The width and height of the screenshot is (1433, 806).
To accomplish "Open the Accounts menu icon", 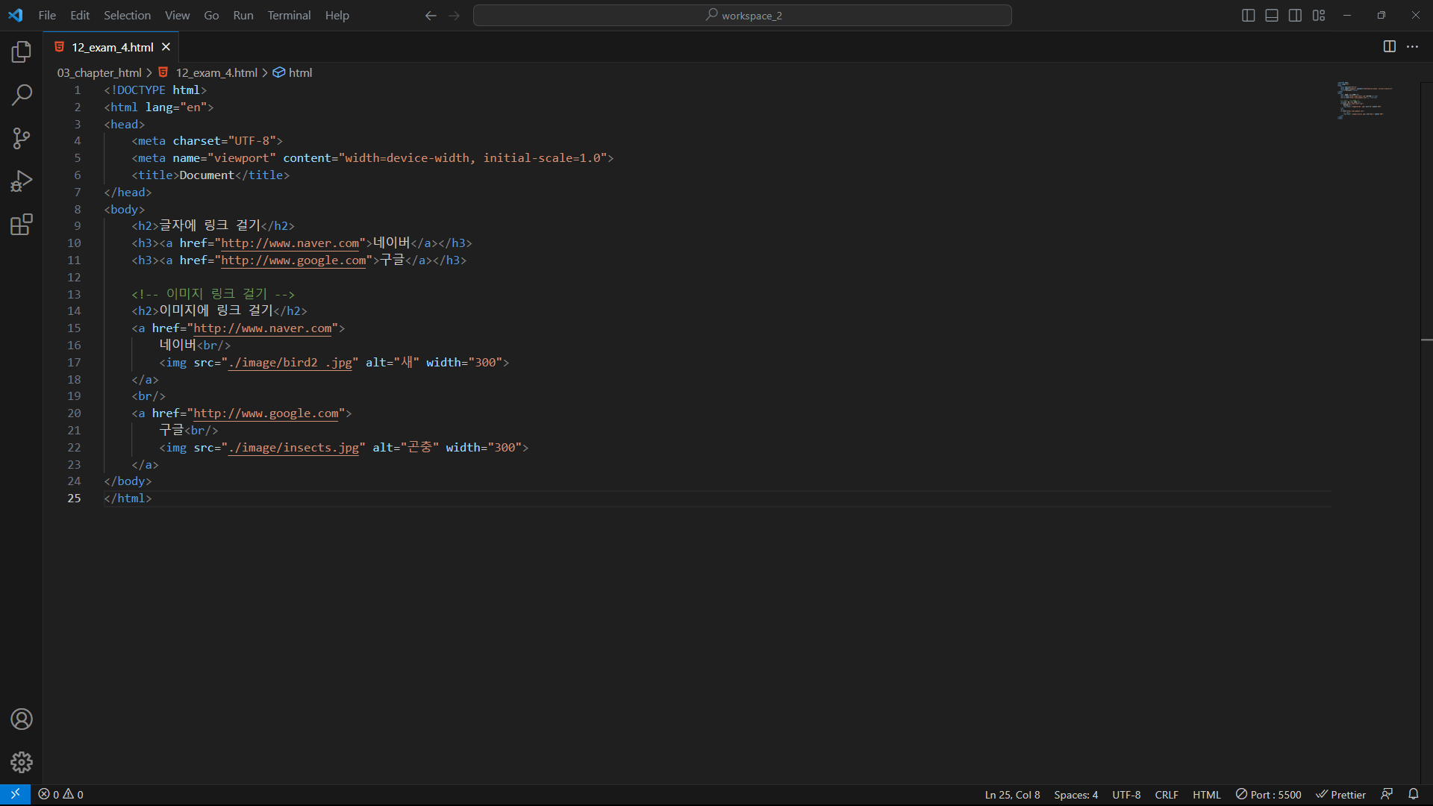I will pyautogui.click(x=22, y=719).
